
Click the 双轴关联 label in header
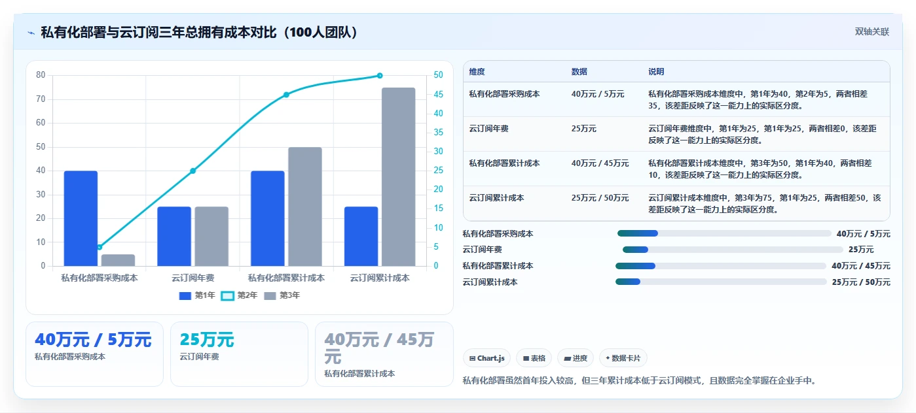click(x=871, y=32)
